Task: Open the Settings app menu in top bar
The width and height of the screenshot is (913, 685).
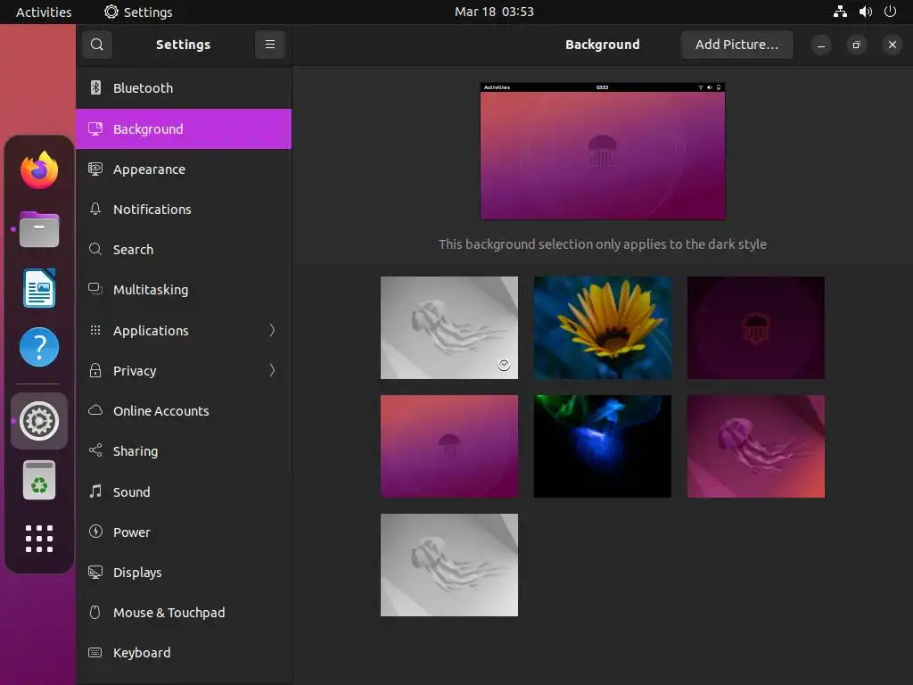Action: tap(138, 12)
